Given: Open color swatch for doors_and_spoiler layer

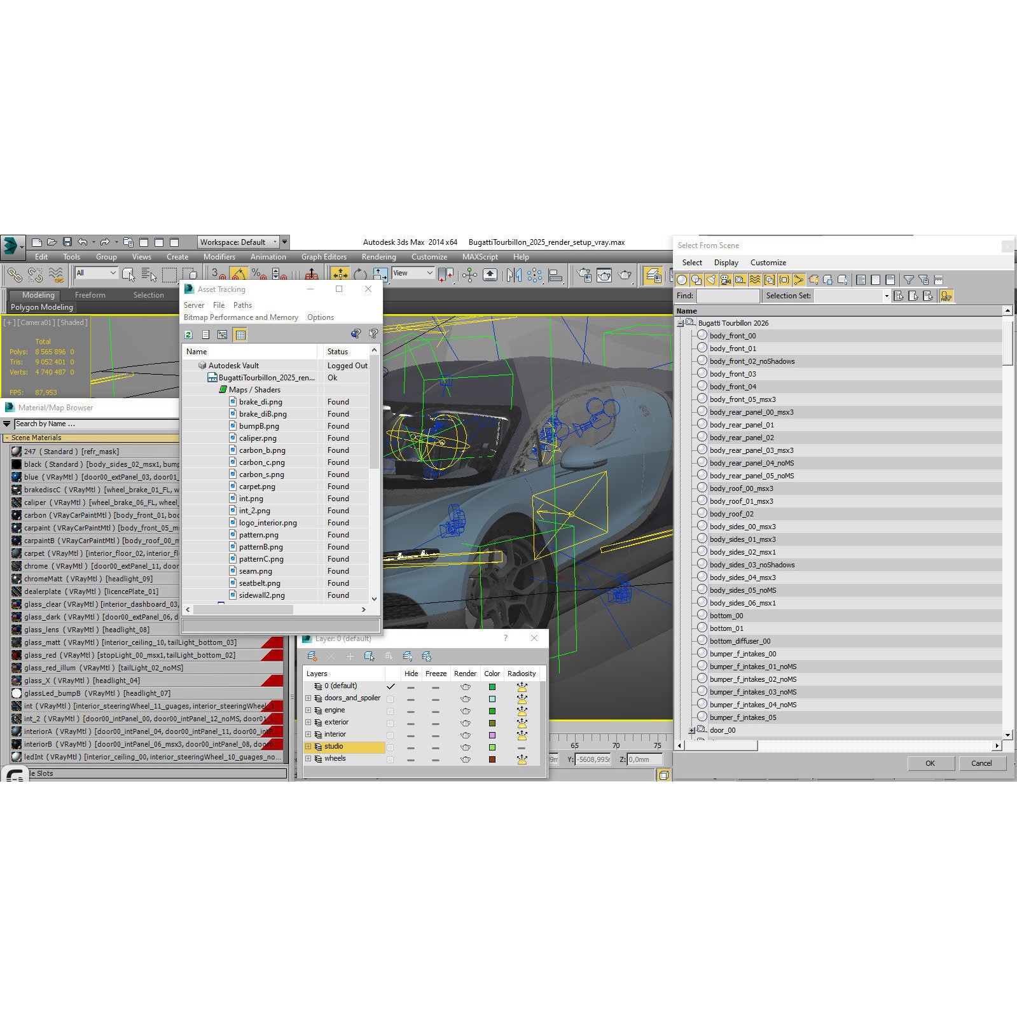Looking at the screenshot, I should pyautogui.click(x=492, y=698).
